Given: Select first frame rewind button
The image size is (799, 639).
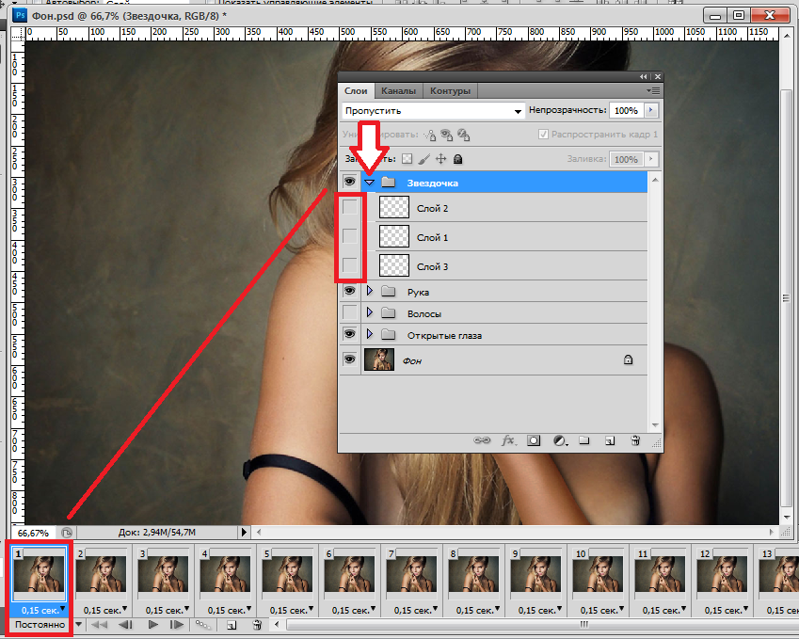Looking at the screenshot, I should pyautogui.click(x=100, y=624).
